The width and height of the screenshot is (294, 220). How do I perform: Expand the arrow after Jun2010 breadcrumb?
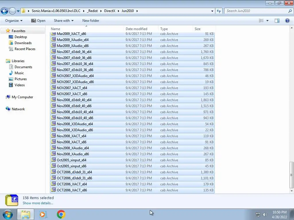pyautogui.click(x=137, y=11)
